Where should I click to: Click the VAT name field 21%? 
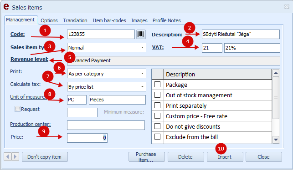coord(252,48)
